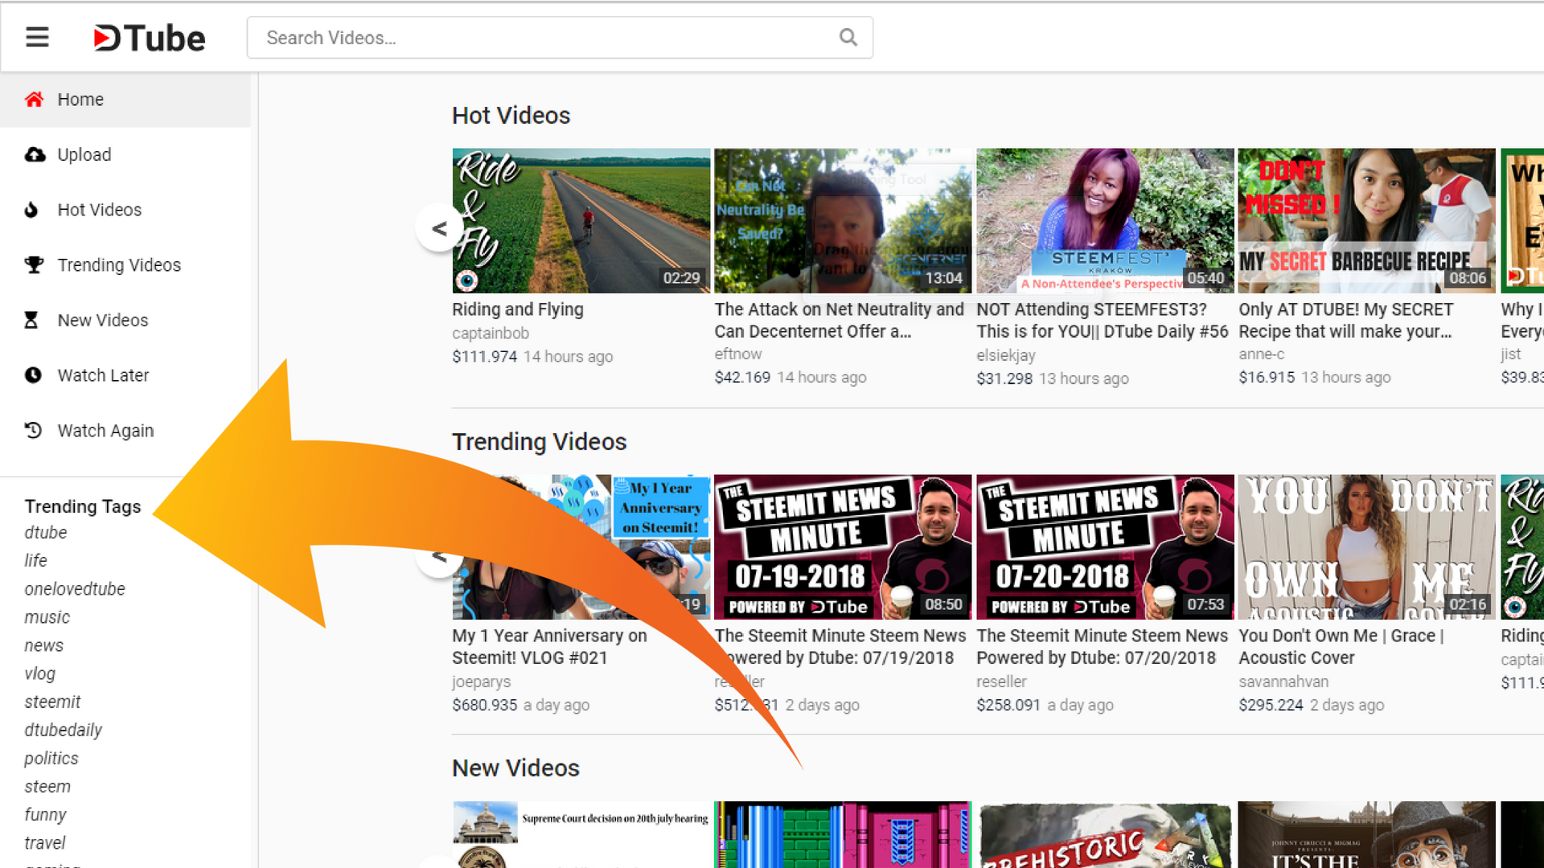Open the hamburger menu icon
The height and width of the screenshot is (868, 1544).
pos(37,37)
